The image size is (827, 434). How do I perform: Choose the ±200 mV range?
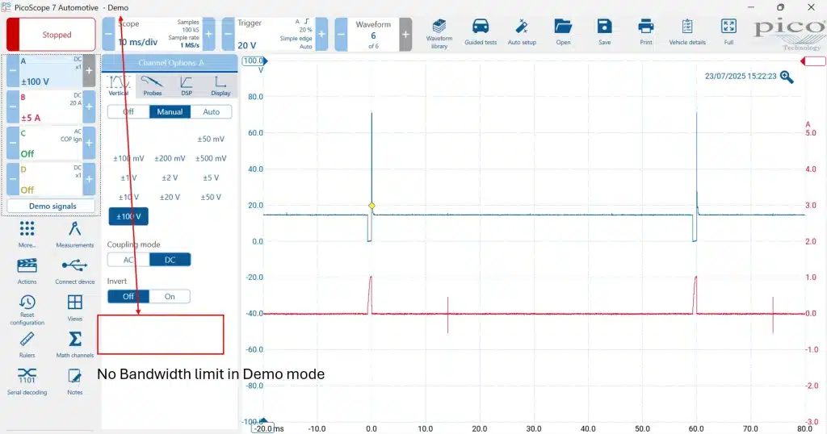170,158
